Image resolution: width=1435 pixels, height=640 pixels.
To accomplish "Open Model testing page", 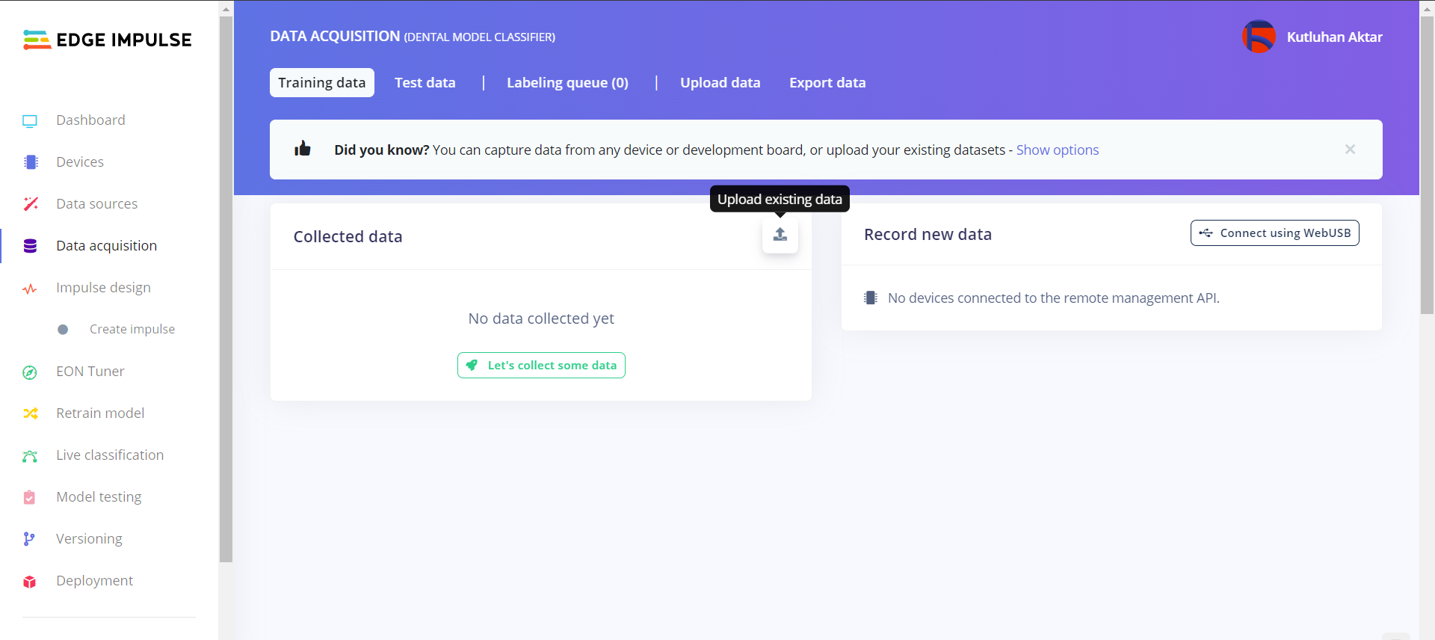I will pos(99,497).
